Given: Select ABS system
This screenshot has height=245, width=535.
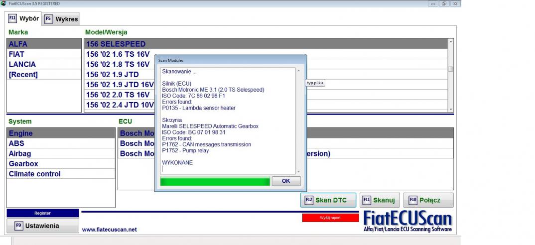Looking at the screenshot, I should (61, 143).
